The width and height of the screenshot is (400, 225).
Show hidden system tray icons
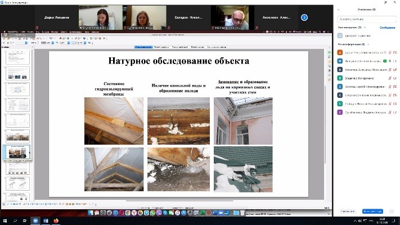[355, 221]
